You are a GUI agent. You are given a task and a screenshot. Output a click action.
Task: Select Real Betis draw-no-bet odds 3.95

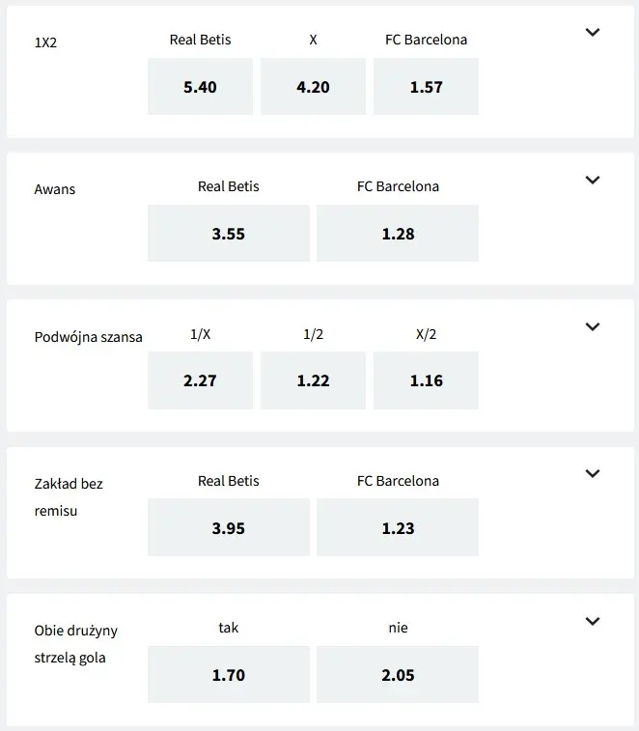pos(228,527)
